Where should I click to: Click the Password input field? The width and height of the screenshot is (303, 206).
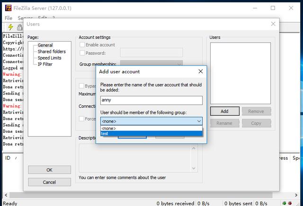(151, 52)
